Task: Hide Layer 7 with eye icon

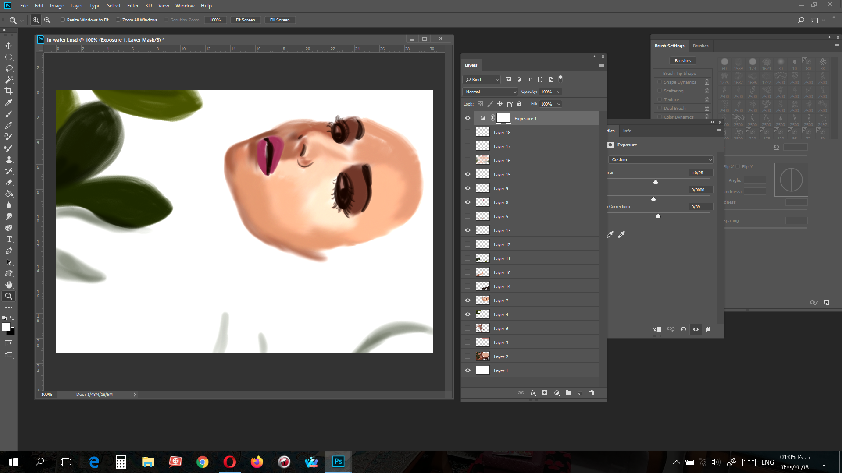Action: pyautogui.click(x=467, y=300)
